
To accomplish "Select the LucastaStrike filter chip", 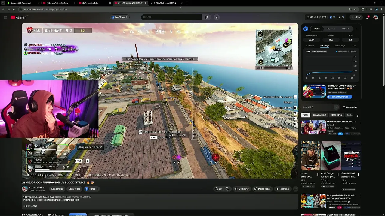I will [x=319, y=115].
